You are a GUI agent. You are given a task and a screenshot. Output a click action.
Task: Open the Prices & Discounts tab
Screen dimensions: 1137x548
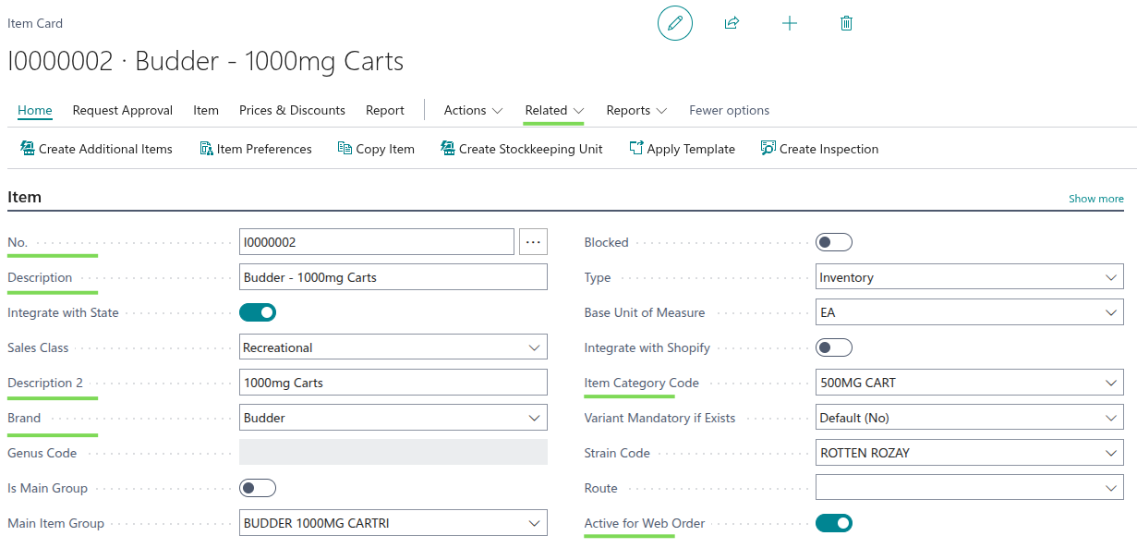click(x=292, y=110)
